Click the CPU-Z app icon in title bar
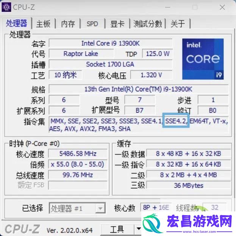The height and width of the screenshot is (236, 236). pyautogui.click(x=6, y=7)
